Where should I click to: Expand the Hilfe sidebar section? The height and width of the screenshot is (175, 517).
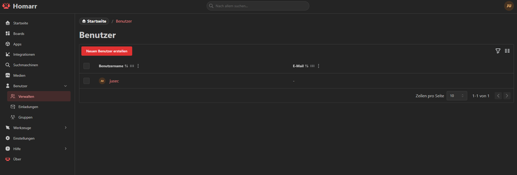coord(65,149)
